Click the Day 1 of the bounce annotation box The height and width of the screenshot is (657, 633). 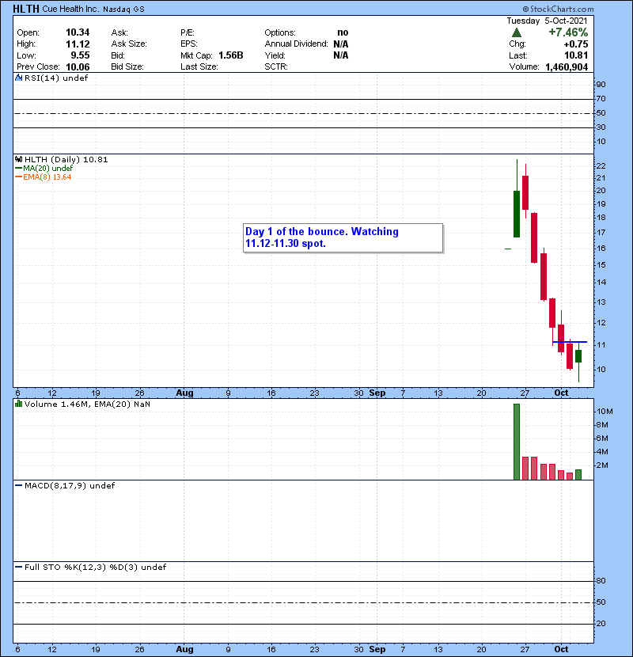click(343, 238)
